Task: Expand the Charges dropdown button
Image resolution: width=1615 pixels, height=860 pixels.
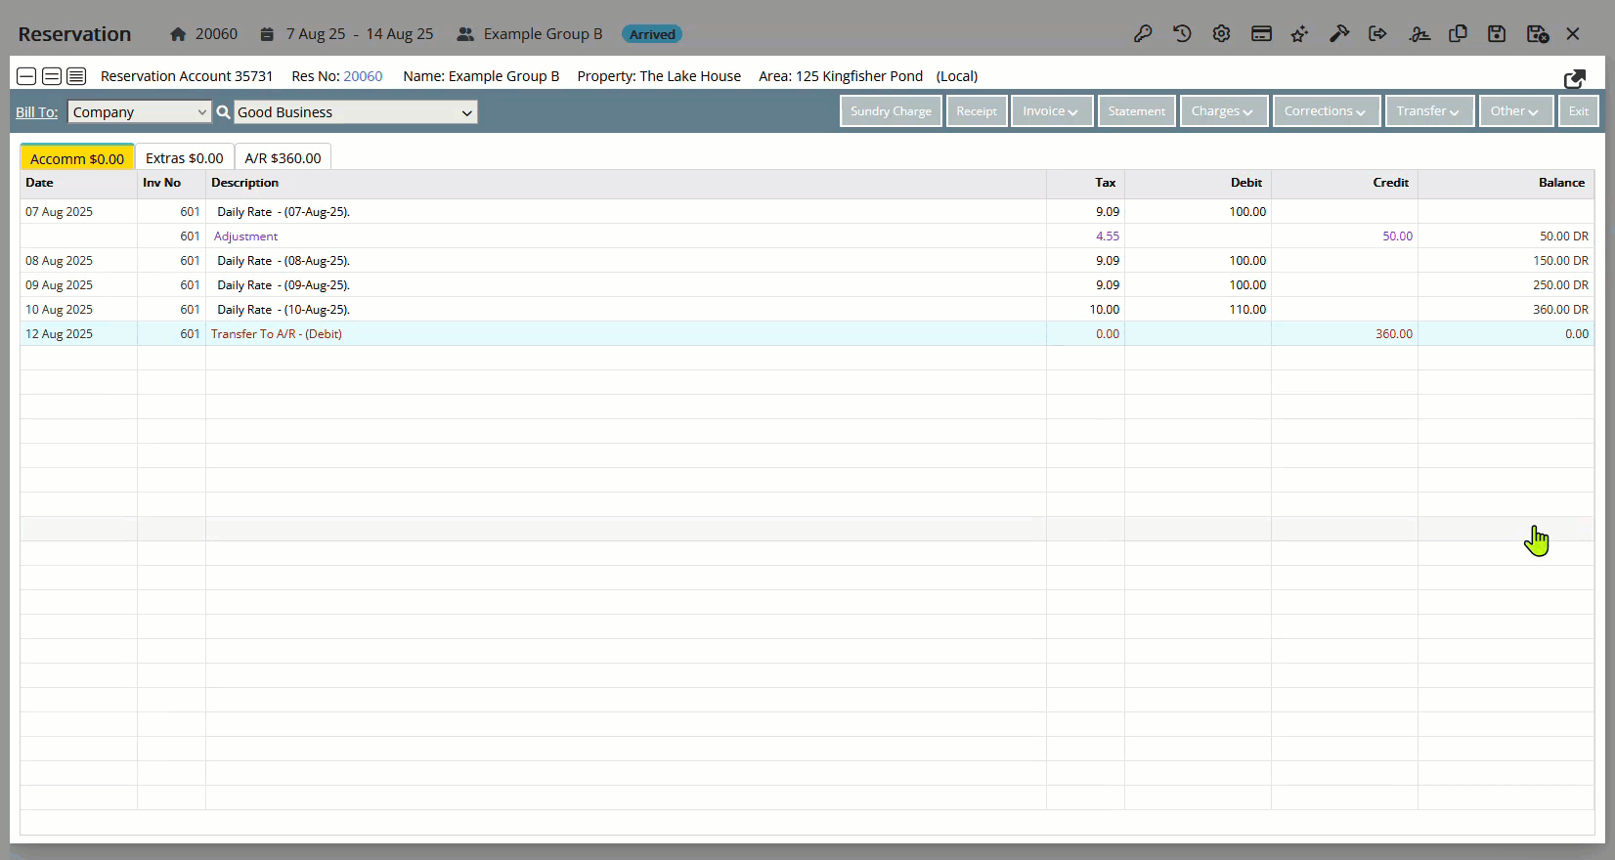Action: click(1223, 111)
